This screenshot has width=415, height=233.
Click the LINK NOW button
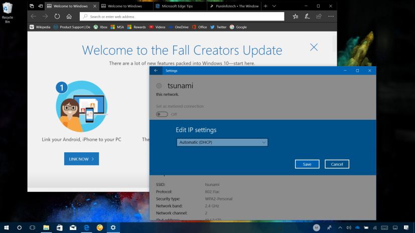(x=81, y=159)
